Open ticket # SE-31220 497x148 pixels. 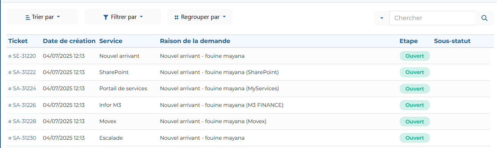[22, 56]
